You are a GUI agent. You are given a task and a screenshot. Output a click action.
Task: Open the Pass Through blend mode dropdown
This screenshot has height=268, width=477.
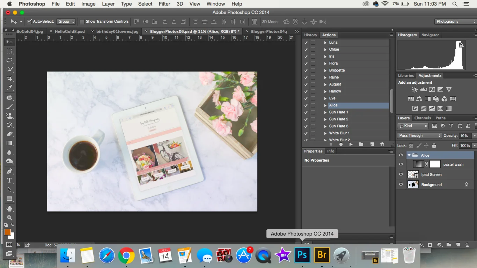420,136
